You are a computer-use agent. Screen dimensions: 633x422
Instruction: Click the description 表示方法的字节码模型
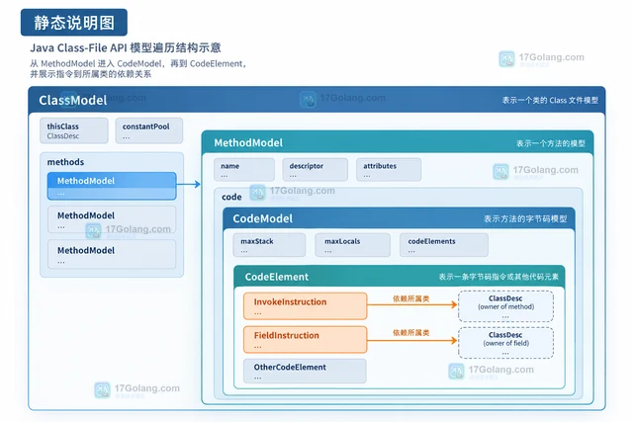[x=525, y=219]
